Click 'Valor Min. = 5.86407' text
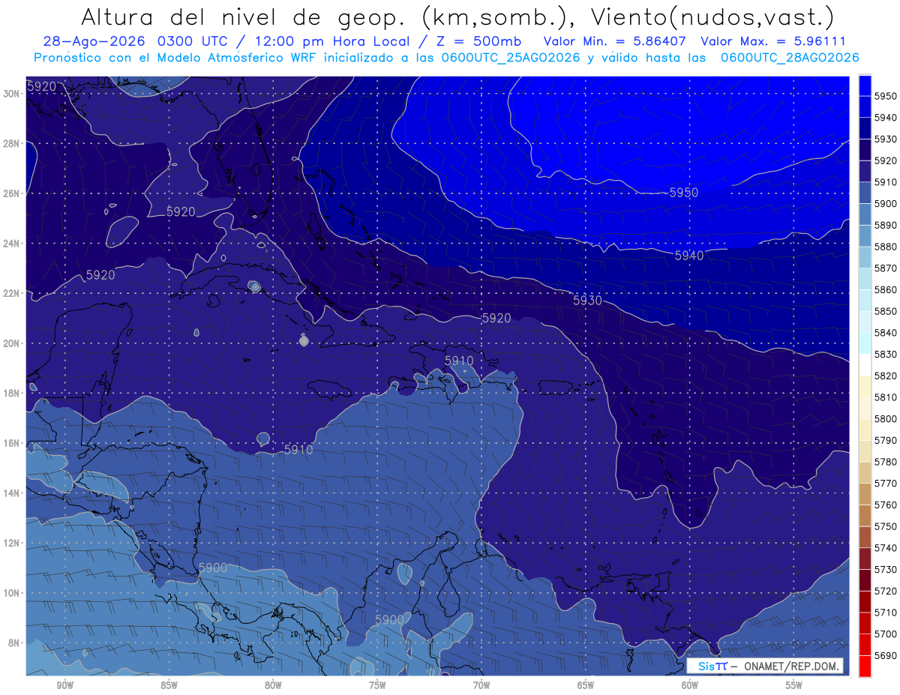This screenshot has height=695, width=900. 615,42
